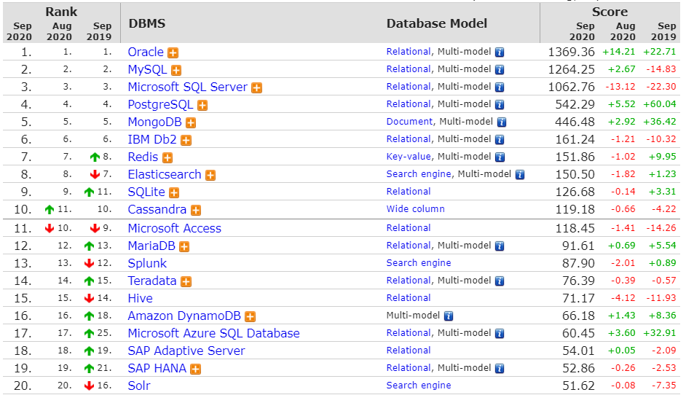Click the Relational link in SQLite row

point(409,192)
